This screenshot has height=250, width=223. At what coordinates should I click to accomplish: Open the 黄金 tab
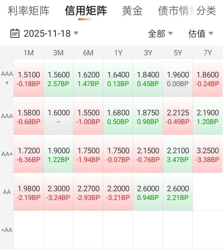(x=132, y=11)
